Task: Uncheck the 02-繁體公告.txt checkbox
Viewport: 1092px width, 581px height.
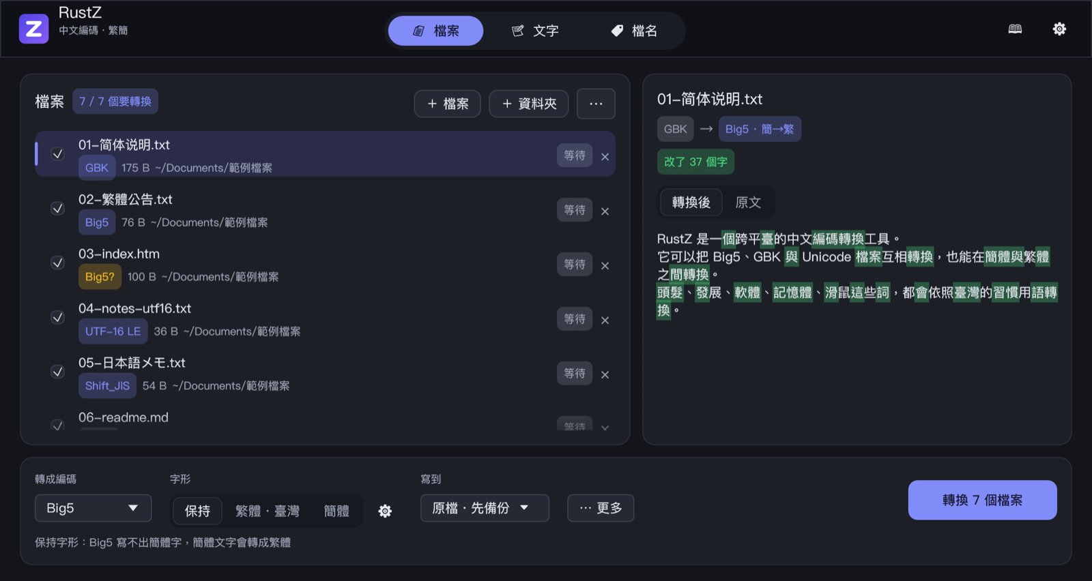Action: click(x=58, y=209)
